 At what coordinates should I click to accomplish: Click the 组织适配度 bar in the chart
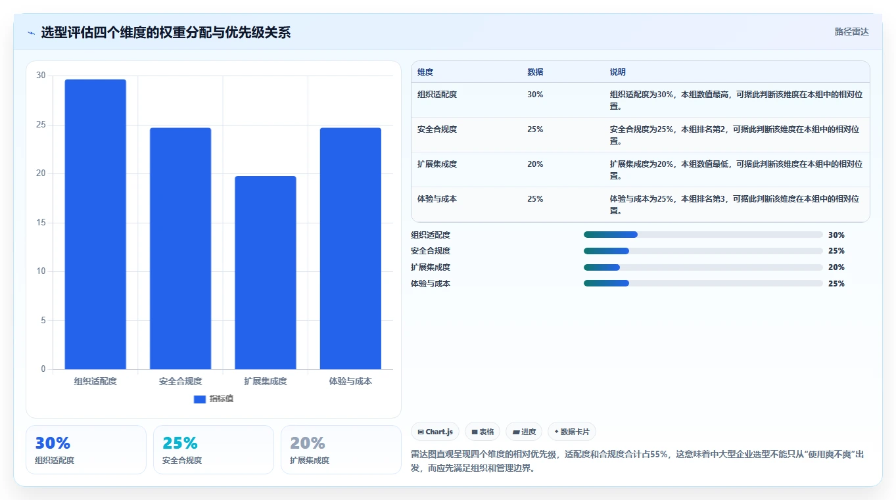95,224
